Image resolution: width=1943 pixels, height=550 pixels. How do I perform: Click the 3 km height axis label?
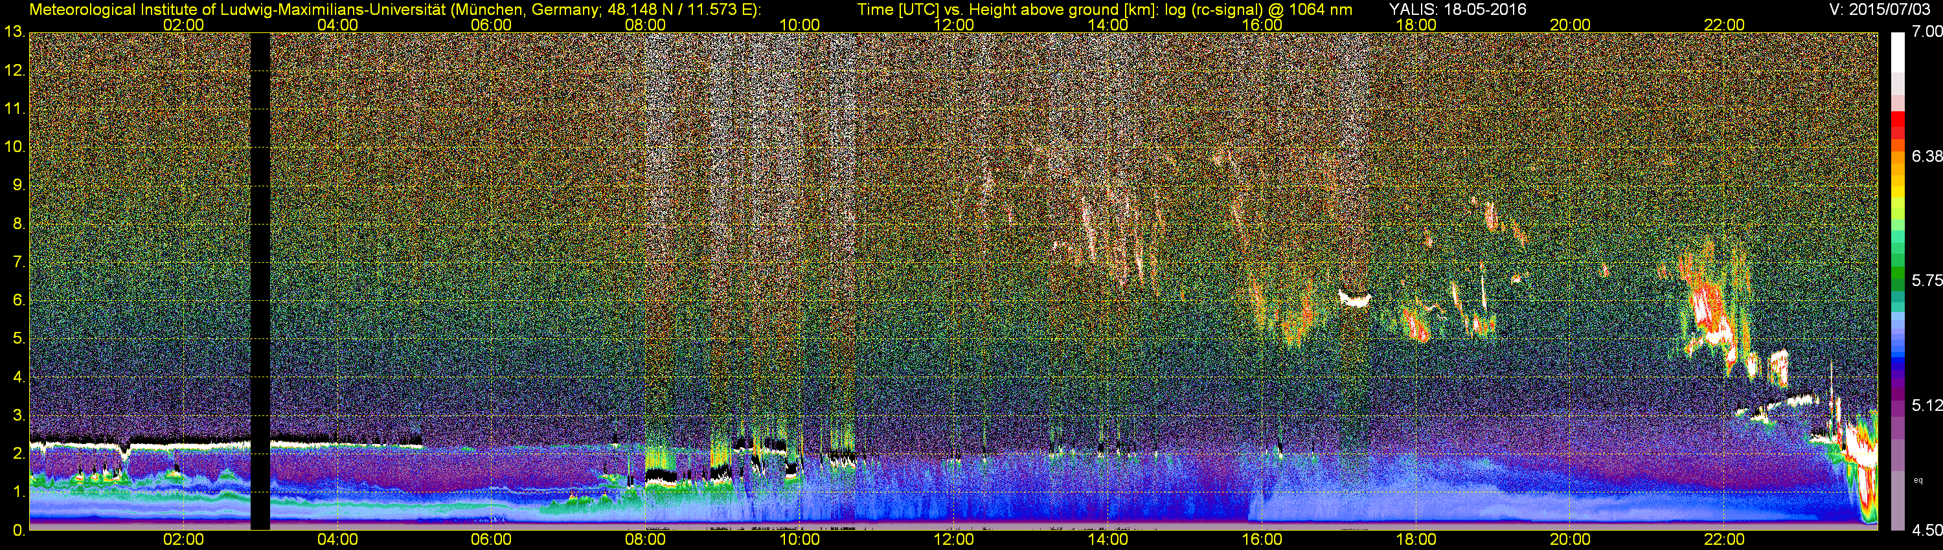pos(19,415)
